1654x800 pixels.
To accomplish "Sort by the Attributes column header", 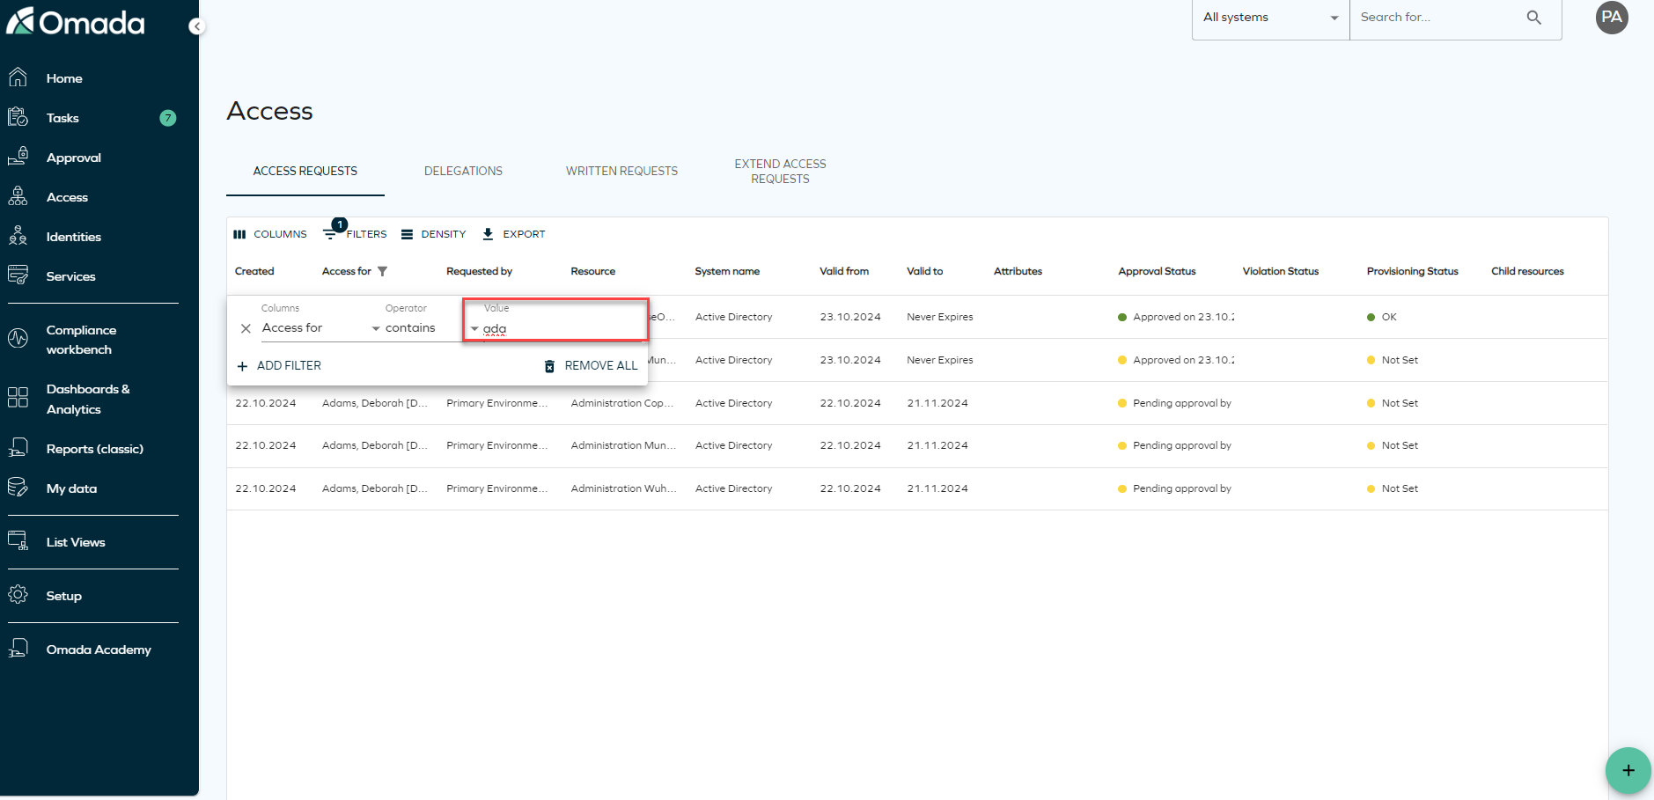I will pos(1018,271).
